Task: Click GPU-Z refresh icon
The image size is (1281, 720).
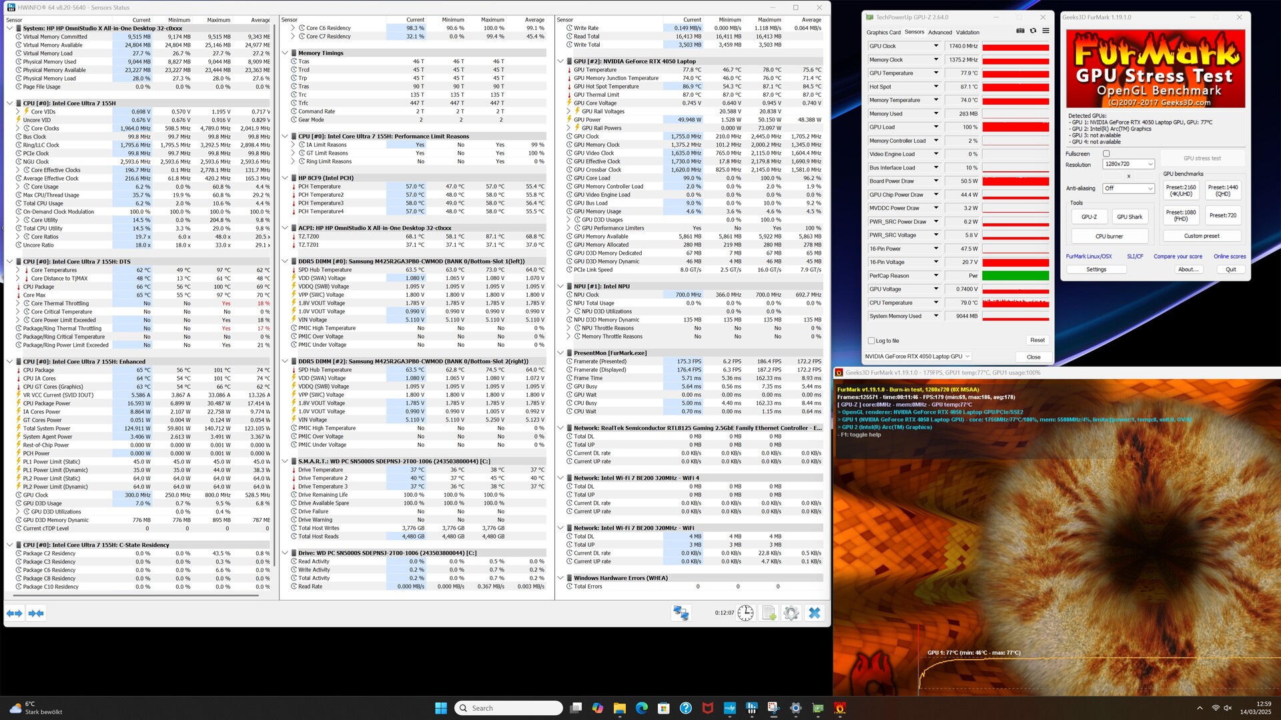Action: pos(1033,31)
